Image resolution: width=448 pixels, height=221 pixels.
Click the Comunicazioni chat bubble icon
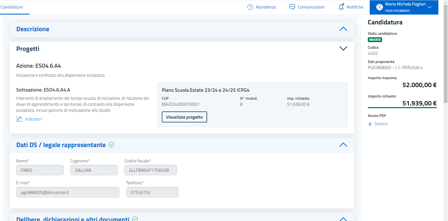pyautogui.click(x=292, y=7)
